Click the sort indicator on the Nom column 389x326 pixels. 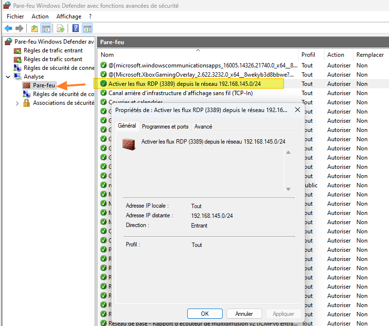coord(198,50)
